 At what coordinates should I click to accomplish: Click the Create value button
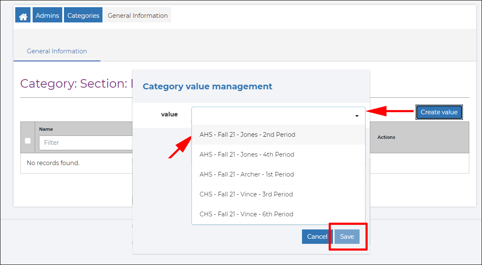pos(439,112)
